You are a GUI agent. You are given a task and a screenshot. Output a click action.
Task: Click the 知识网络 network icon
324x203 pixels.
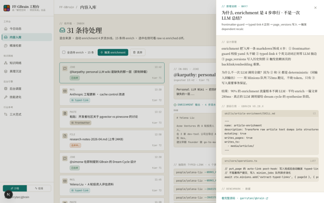[6, 63]
